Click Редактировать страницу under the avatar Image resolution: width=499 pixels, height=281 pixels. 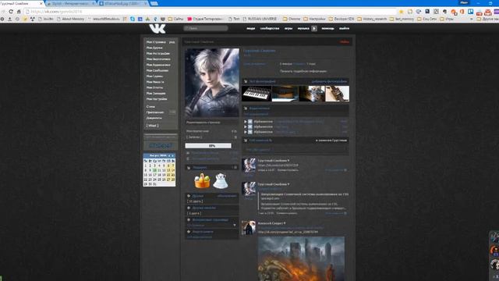point(203,123)
